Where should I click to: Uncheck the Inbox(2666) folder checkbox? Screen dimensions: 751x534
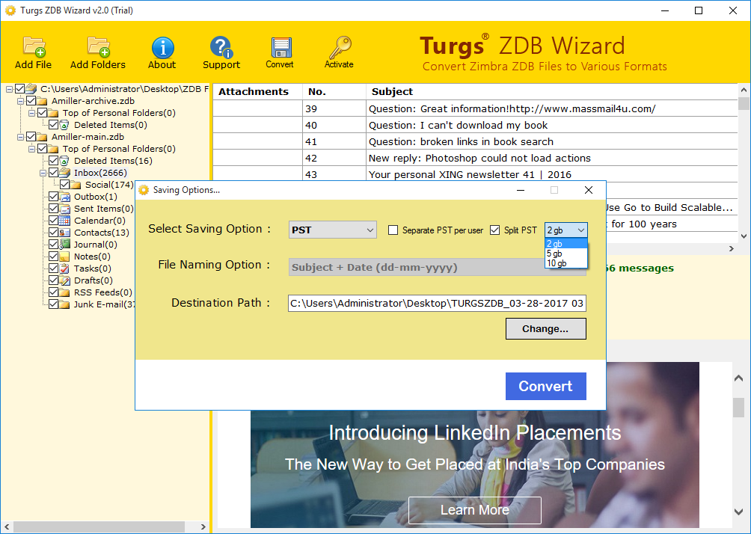point(54,173)
